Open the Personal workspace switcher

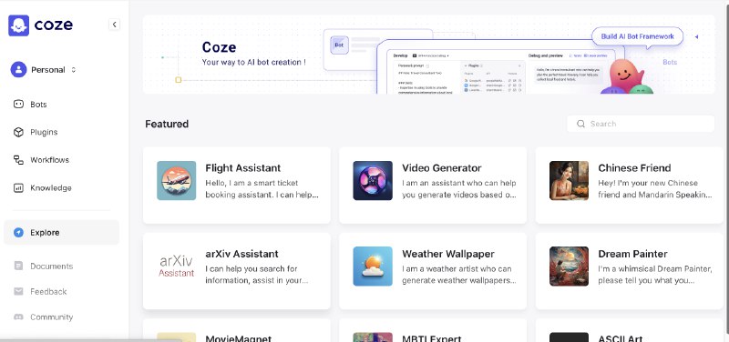[x=44, y=70]
